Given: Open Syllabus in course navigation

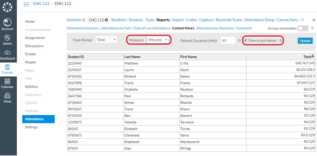Looking at the screenshot, I should tap(31, 86).
